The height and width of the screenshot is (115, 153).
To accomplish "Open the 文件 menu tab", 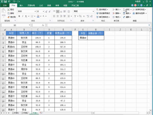I will (5, 5).
